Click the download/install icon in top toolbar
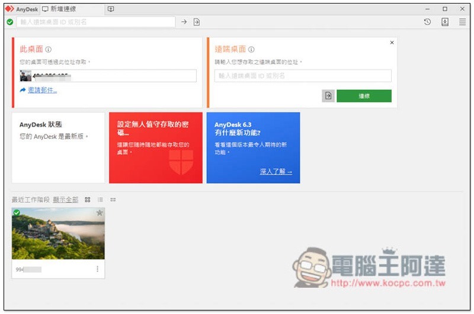The width and height of the screenshot is (474, 314). coord(445,22)
